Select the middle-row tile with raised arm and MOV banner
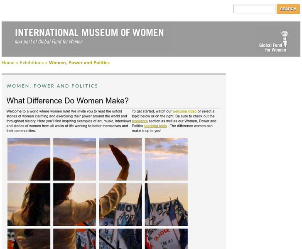Viewport: 302px width, 249px height. [x=120, y=205]
